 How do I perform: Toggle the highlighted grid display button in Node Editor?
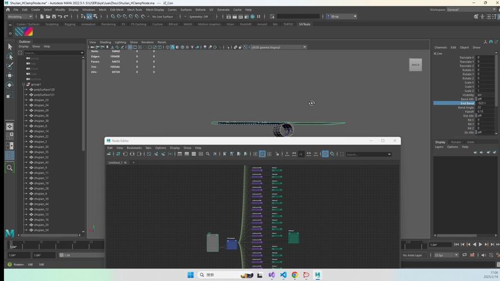[325, 154]
